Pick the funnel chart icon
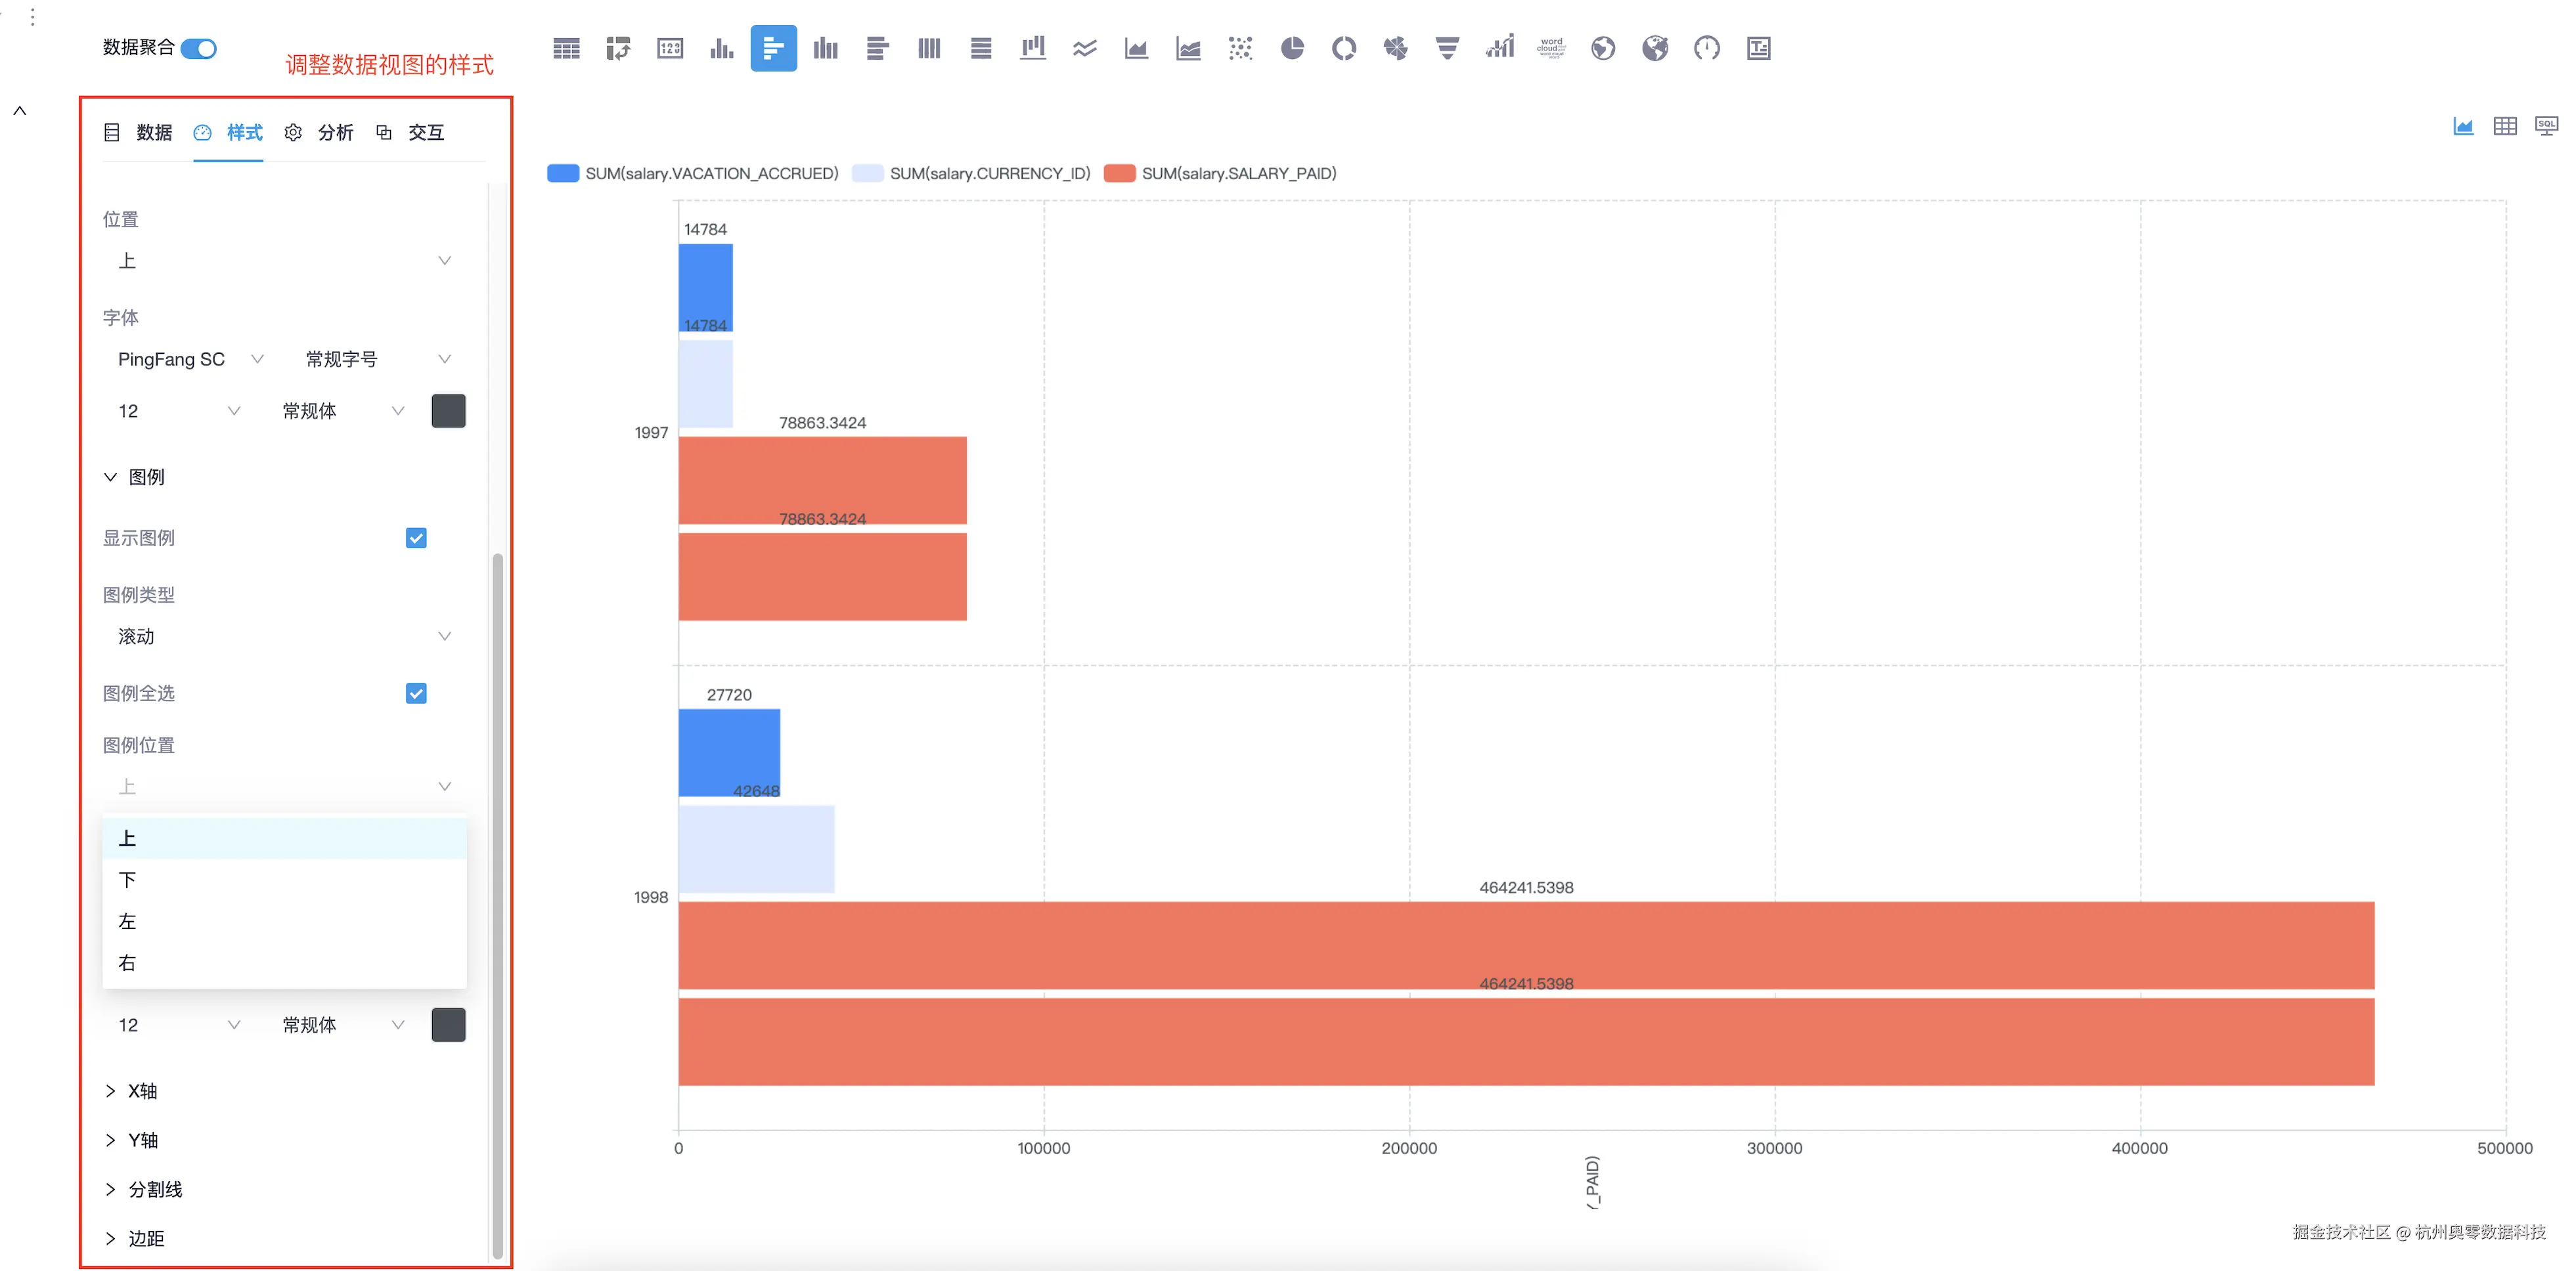 tap(1447, 48)
